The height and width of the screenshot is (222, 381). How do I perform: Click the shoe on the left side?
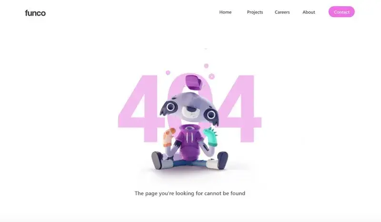pyautogui.click(x=158, y=160)
